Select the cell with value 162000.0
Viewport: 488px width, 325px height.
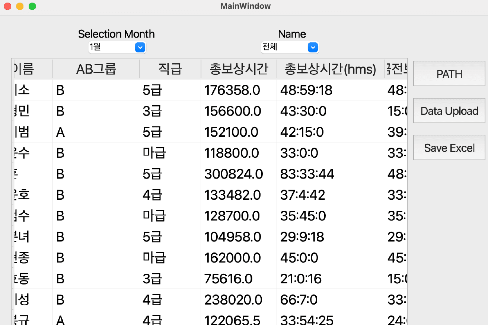(239, 258)
